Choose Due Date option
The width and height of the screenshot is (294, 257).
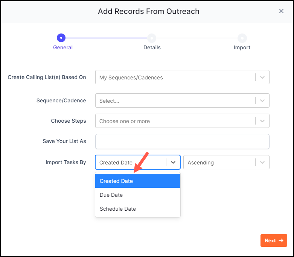[138, 195]
